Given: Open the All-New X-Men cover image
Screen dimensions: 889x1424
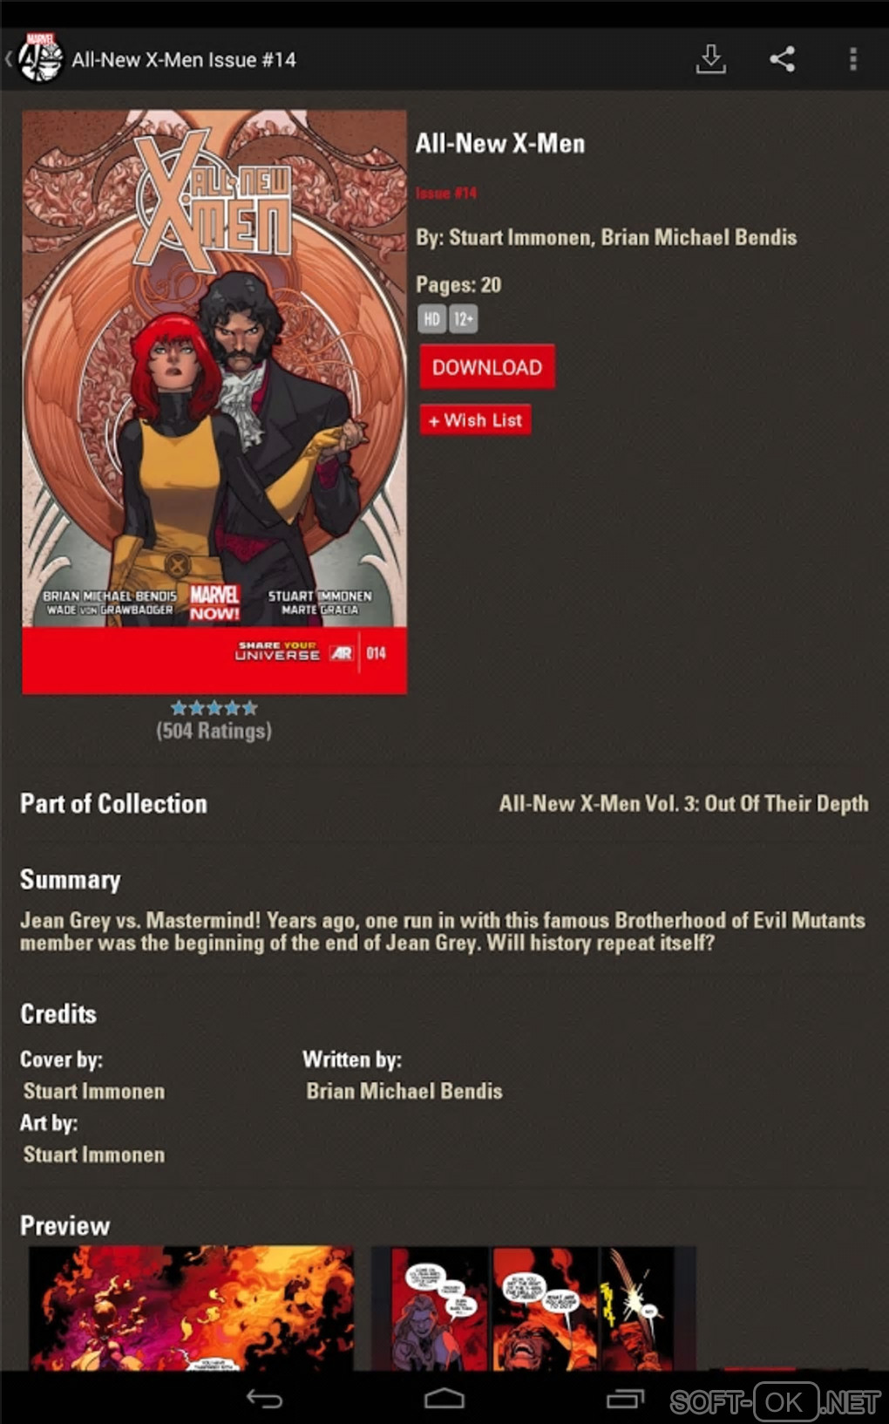Looking at the screenshot, I should pyautogui.click(x=214, y=402).
